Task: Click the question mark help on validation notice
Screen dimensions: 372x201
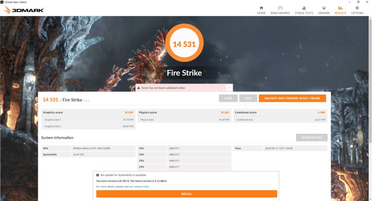Action: coord(229,88)
